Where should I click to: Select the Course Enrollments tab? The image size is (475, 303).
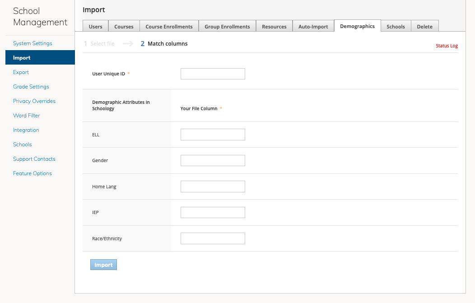(169, 26)
